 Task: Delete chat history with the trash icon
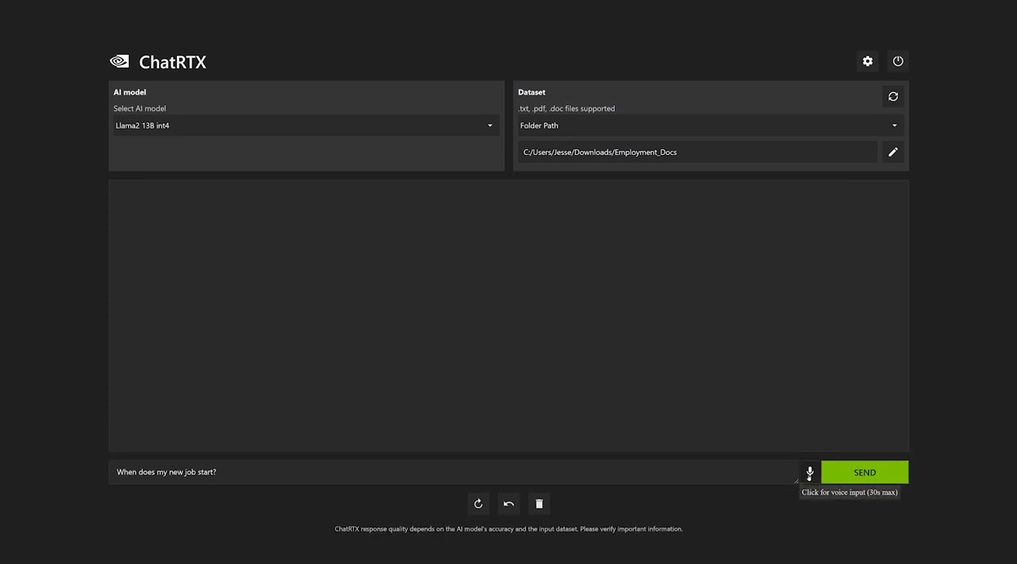coord(538,504)
